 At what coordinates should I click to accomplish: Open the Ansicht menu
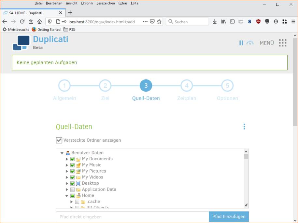pos(71,3)
